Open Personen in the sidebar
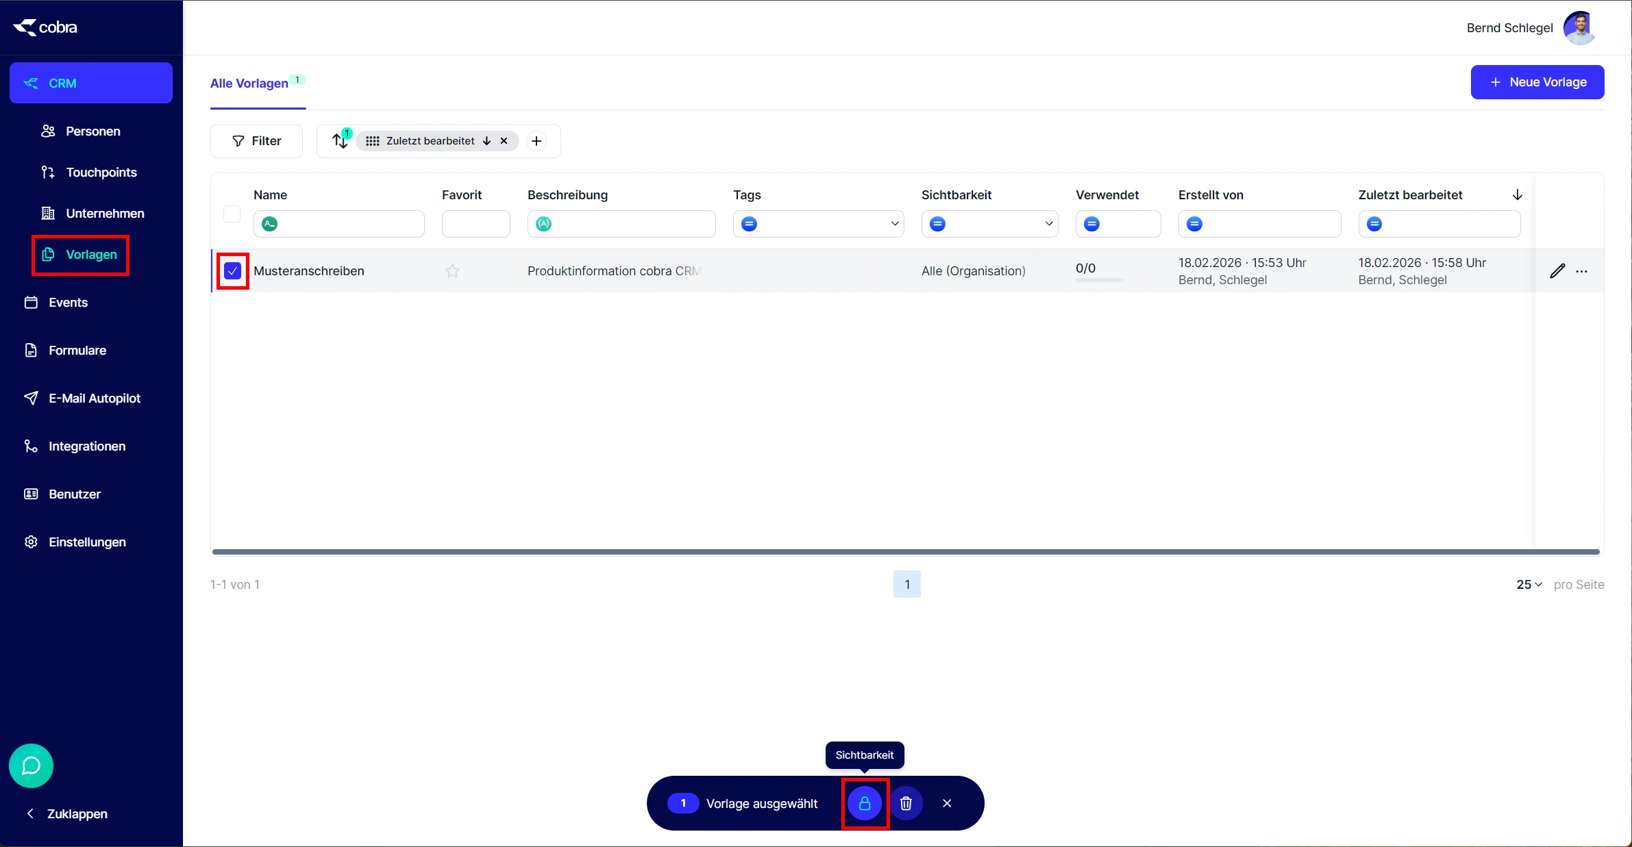 tap(92, 131)
